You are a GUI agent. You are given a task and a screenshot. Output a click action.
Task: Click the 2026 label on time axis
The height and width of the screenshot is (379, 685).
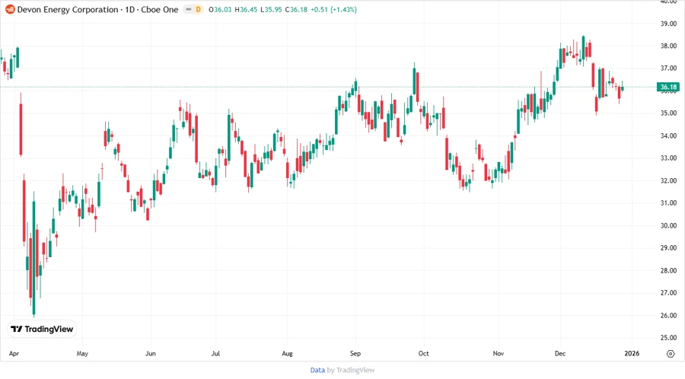click(x=632, y=354)
